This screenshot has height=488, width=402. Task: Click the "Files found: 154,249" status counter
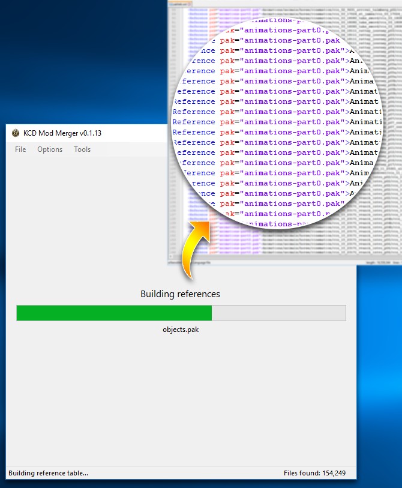point(316,473)
